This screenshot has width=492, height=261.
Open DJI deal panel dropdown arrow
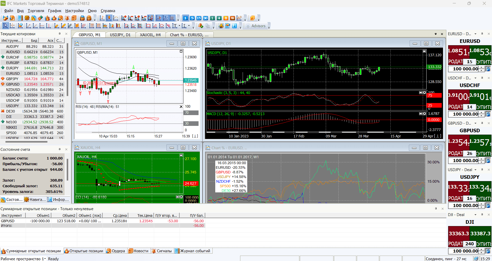(475, 215)
